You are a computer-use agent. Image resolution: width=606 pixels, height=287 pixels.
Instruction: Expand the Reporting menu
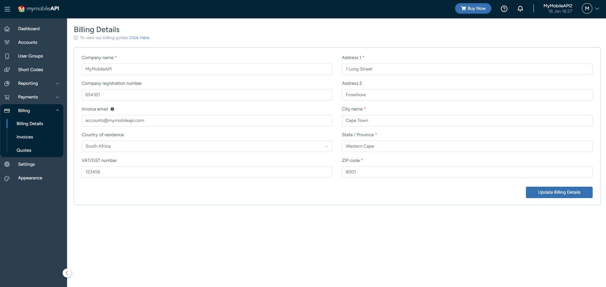(28, 83)
